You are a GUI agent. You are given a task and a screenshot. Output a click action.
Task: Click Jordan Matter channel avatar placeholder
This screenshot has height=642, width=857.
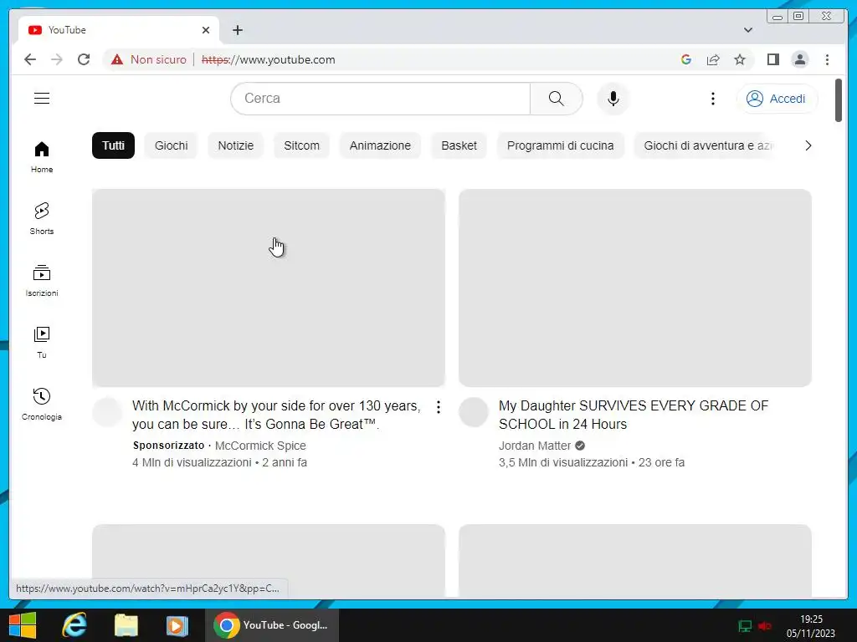[474, 412]
